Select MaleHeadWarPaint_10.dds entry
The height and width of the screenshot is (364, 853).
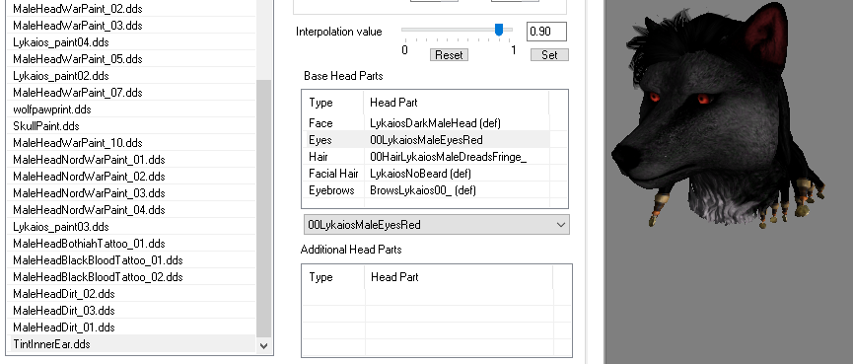(133, 143)
